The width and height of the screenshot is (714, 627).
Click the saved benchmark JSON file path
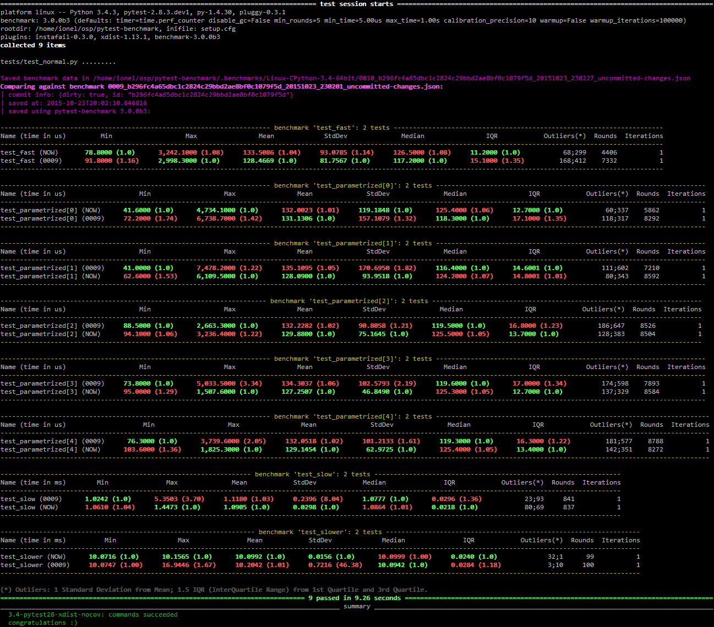pyautogui.click(x=391, y=78)
